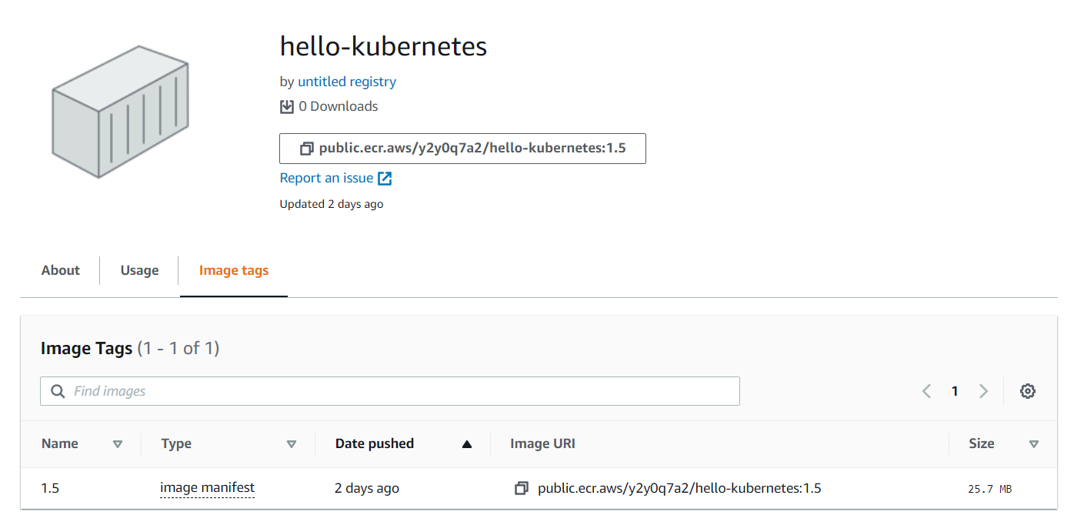Go to the next page of image tags
The width and height of the screenshot is (1074, 522).
pos(983,391)
